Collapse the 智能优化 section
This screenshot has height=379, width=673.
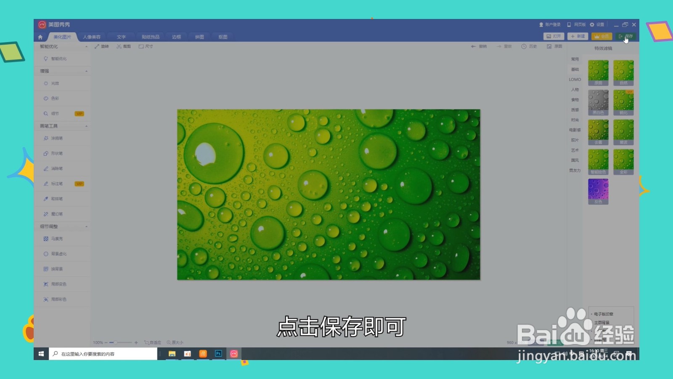click(x=86, y=46)
